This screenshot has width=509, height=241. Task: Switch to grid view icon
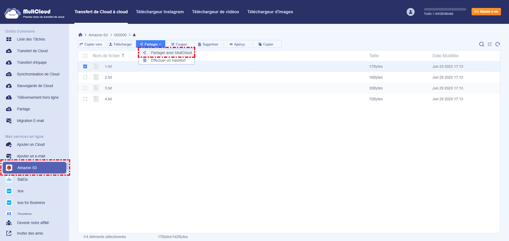coord(490,44)
